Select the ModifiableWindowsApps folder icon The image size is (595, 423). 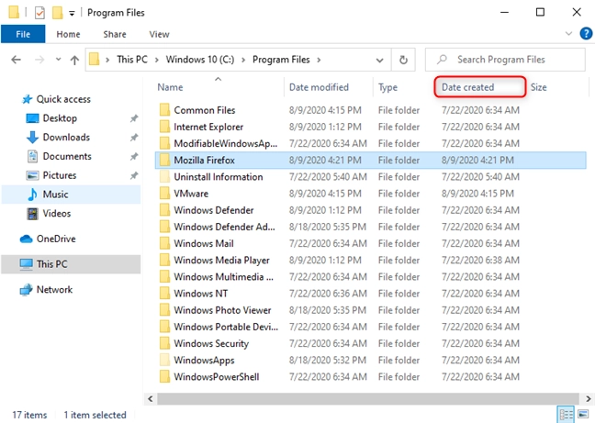pyautogui.click(x=164, y=143)
